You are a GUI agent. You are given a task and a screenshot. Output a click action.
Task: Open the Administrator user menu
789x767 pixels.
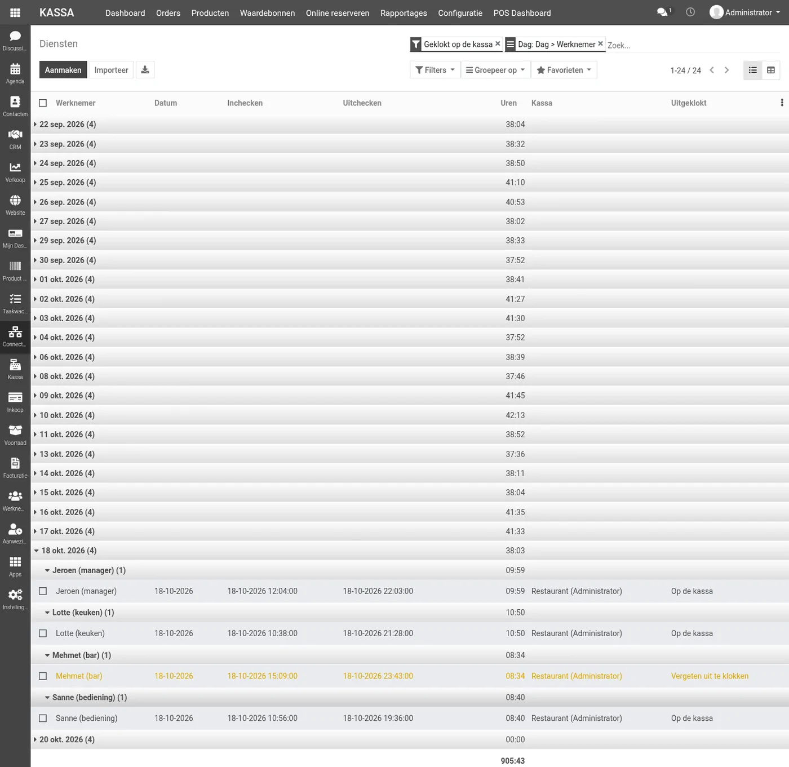point(745,12)
